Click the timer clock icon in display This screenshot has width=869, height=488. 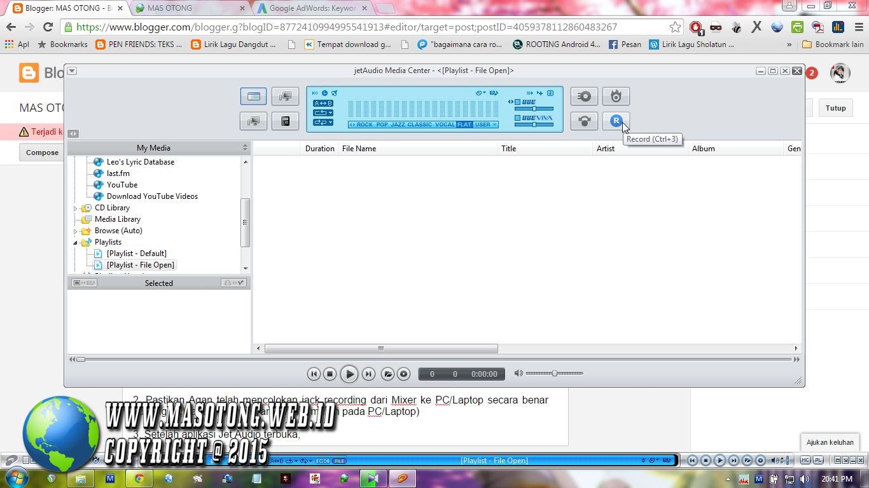coord(324,93)
